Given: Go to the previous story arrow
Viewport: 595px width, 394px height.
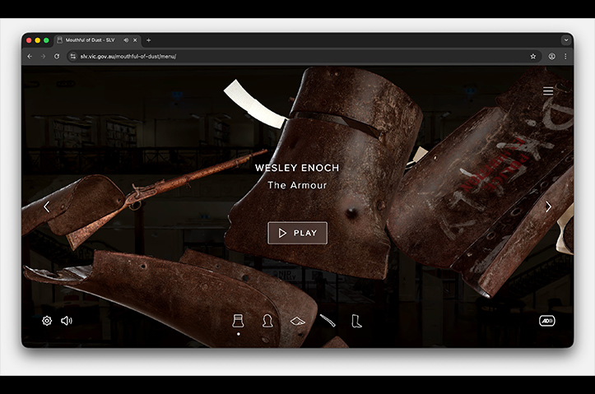Looking at the screenshot, I should pyautogui.click(x=47, y=206).
